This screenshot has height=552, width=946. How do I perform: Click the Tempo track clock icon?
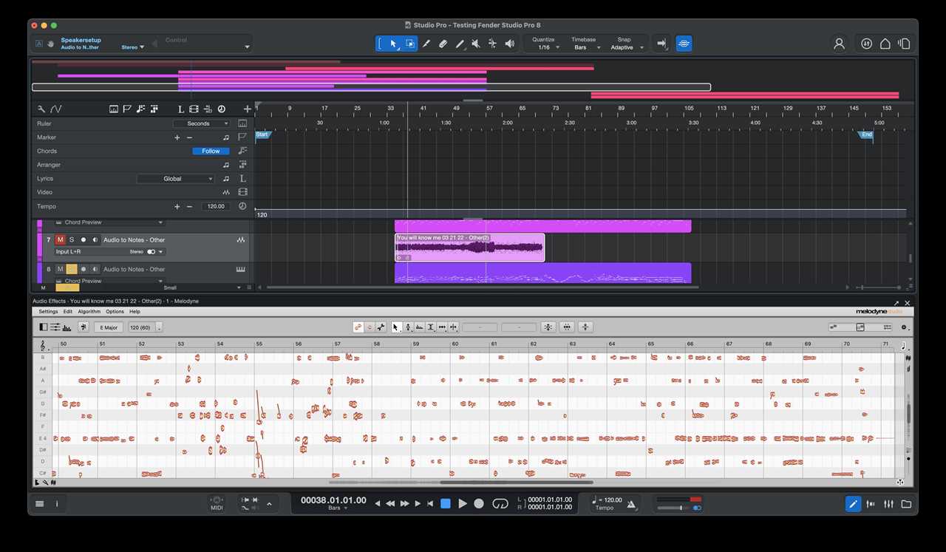pyautogui.click(x=242, y=206)
